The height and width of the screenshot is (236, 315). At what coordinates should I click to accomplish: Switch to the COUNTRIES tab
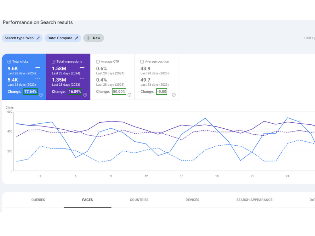pyautogui.click(x=139, y=200)
